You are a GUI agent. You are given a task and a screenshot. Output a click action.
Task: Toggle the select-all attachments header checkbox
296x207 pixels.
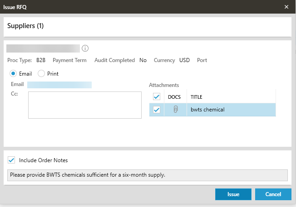pos(157,96)
